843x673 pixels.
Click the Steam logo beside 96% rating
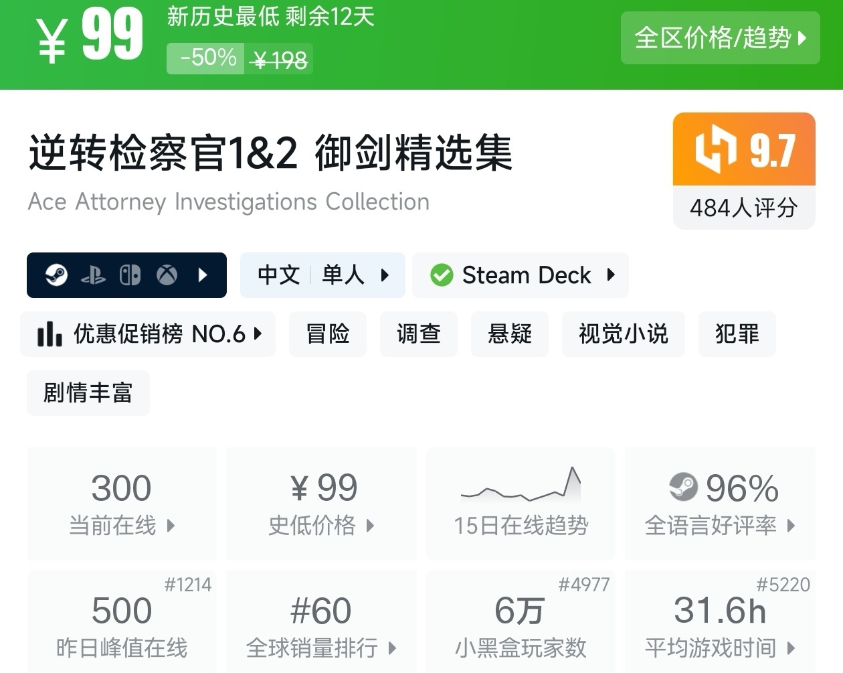point(683,487)
